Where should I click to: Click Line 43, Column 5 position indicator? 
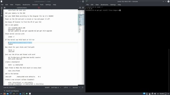(x=9, y=88)
